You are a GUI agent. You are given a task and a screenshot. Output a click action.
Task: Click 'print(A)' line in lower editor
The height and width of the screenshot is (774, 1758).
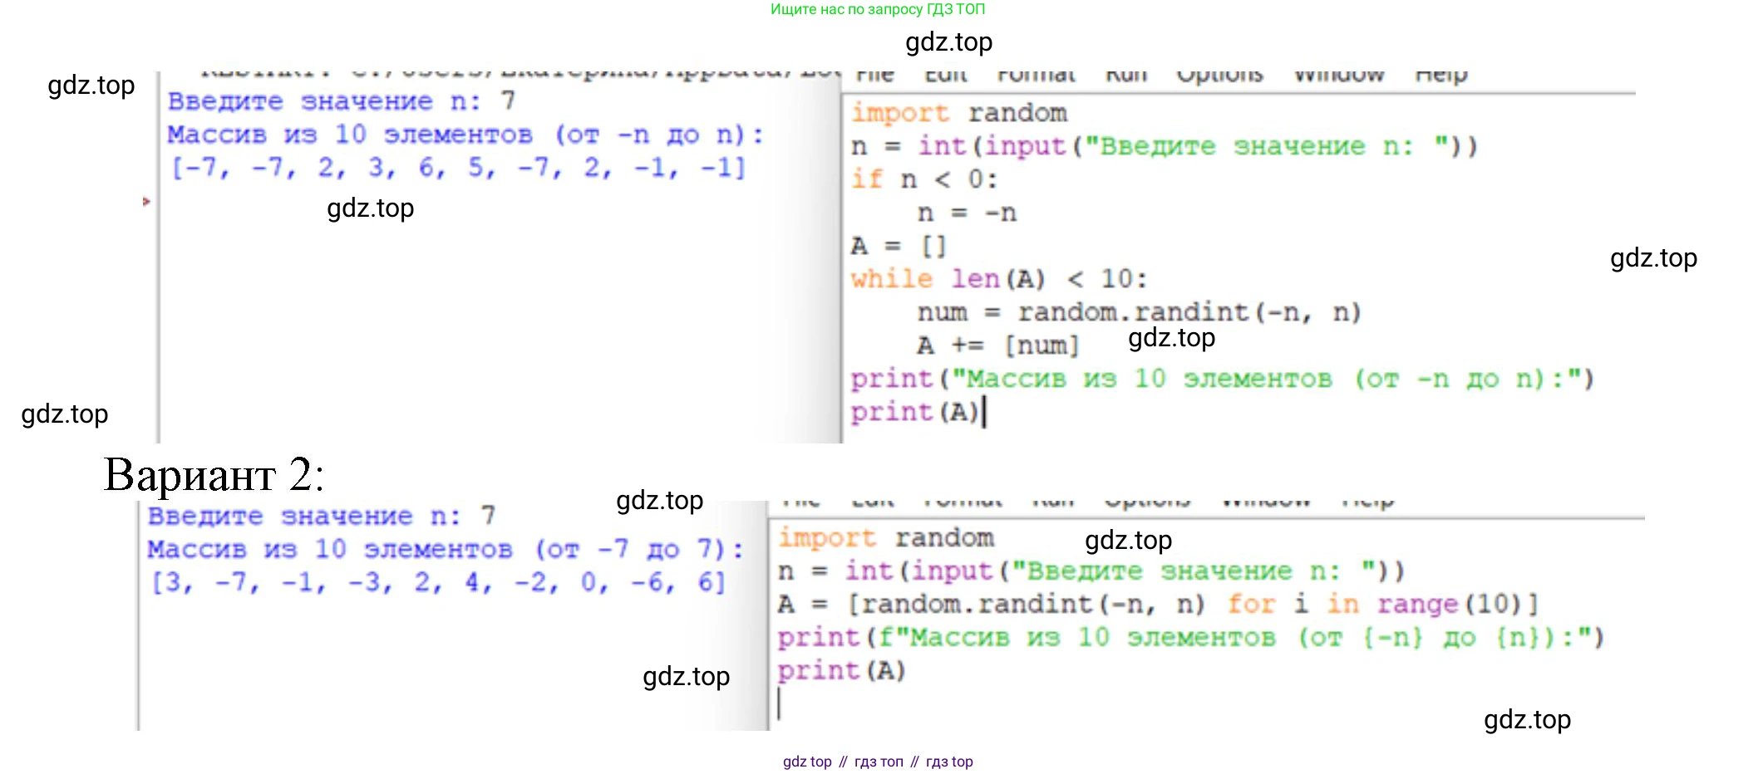[x=842, y=671]
